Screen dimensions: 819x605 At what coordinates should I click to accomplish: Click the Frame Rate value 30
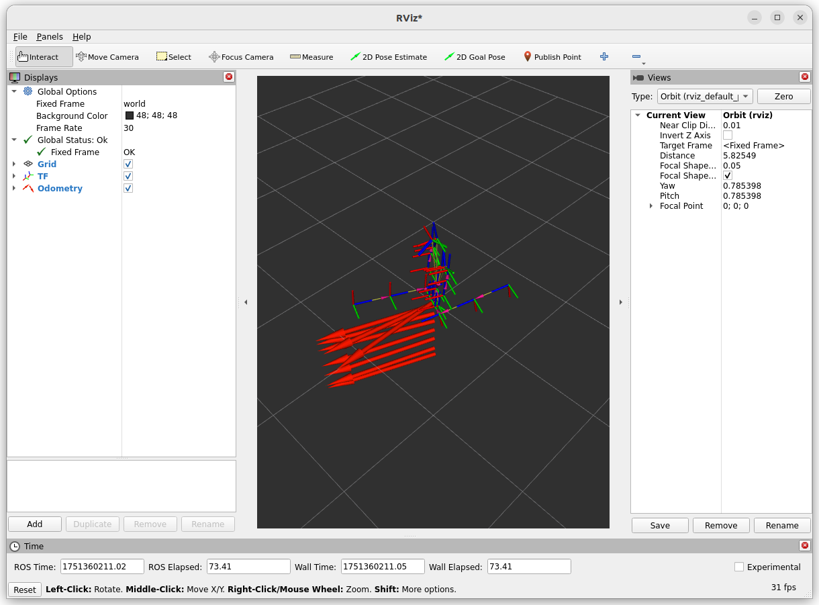tap(128, 128)
